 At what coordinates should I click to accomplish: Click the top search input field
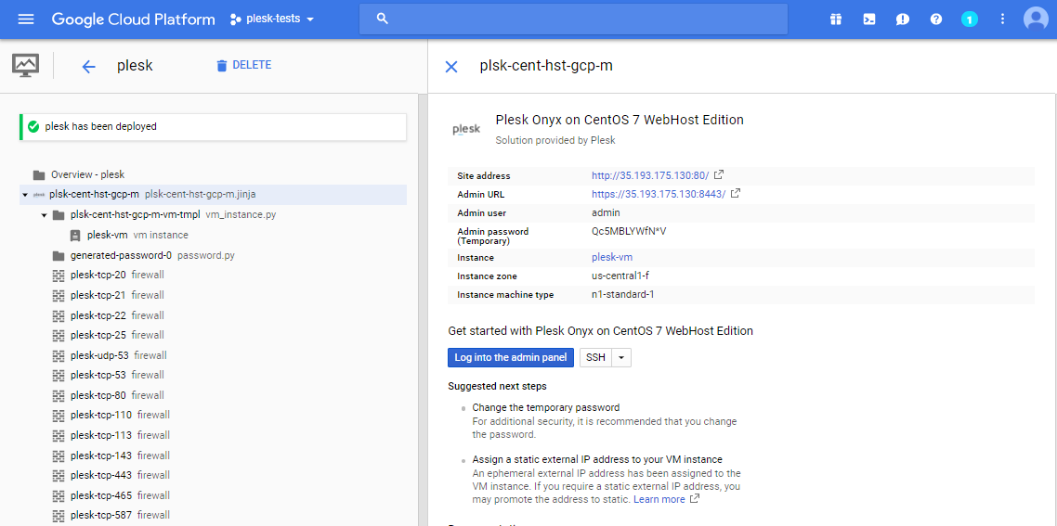[573, 19]
